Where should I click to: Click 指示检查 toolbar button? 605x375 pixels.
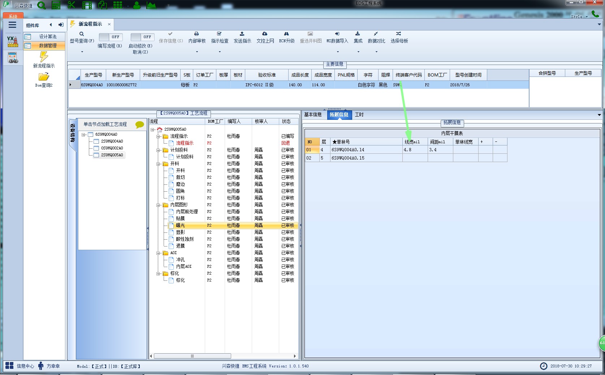[x=220, y=37]
